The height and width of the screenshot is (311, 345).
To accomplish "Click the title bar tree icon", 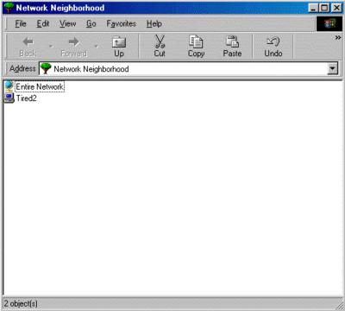I will (9, 8).
